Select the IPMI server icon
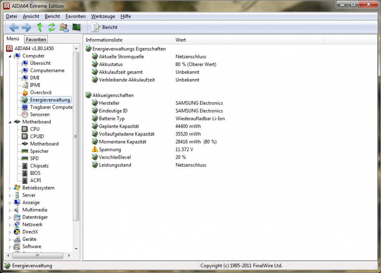 25,85
